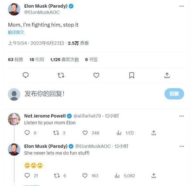Like the main tweet with the heart icon

[x=96, y=75]
